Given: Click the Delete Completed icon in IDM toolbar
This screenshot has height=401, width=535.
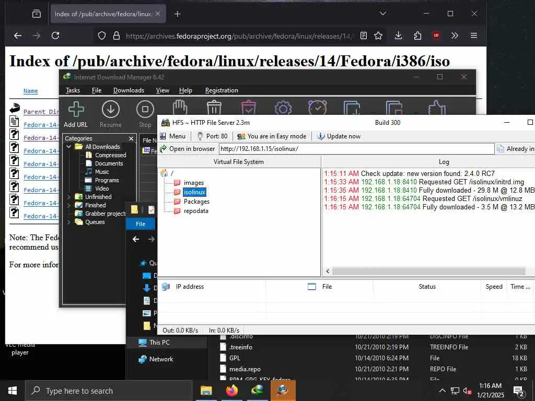Looking at the screenshot, I should (x=248, y=108).
